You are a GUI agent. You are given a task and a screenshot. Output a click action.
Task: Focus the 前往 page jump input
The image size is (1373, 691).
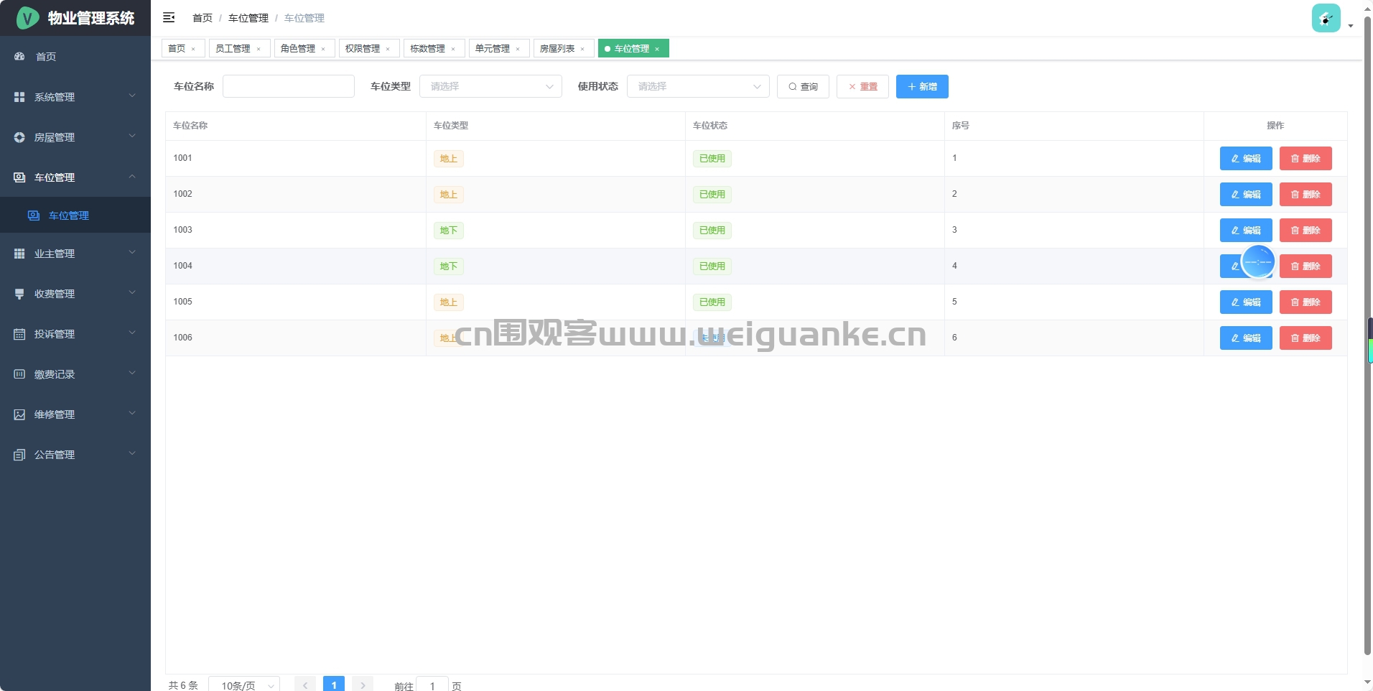pyautogui.click(x=432, y=685)
